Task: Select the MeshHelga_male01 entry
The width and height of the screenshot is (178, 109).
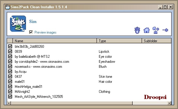Action: pos(29,87)
